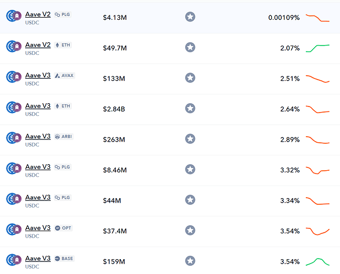Toggle star for Aave V3 BASE pool

tap(190, 261)
